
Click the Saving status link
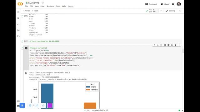coord(71,6)
